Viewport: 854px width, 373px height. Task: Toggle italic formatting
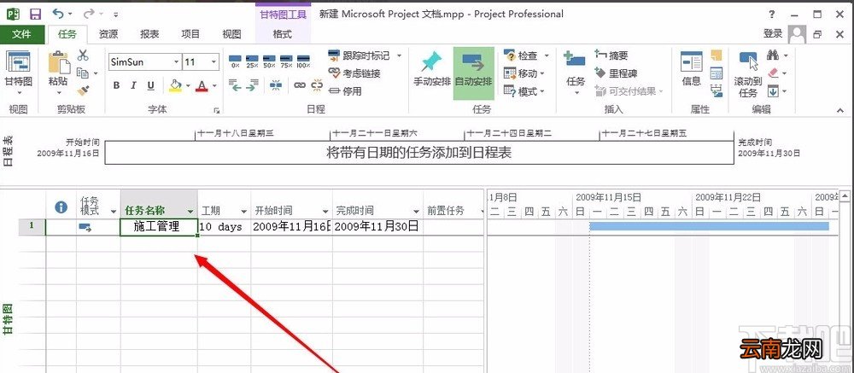coord(133,85)
